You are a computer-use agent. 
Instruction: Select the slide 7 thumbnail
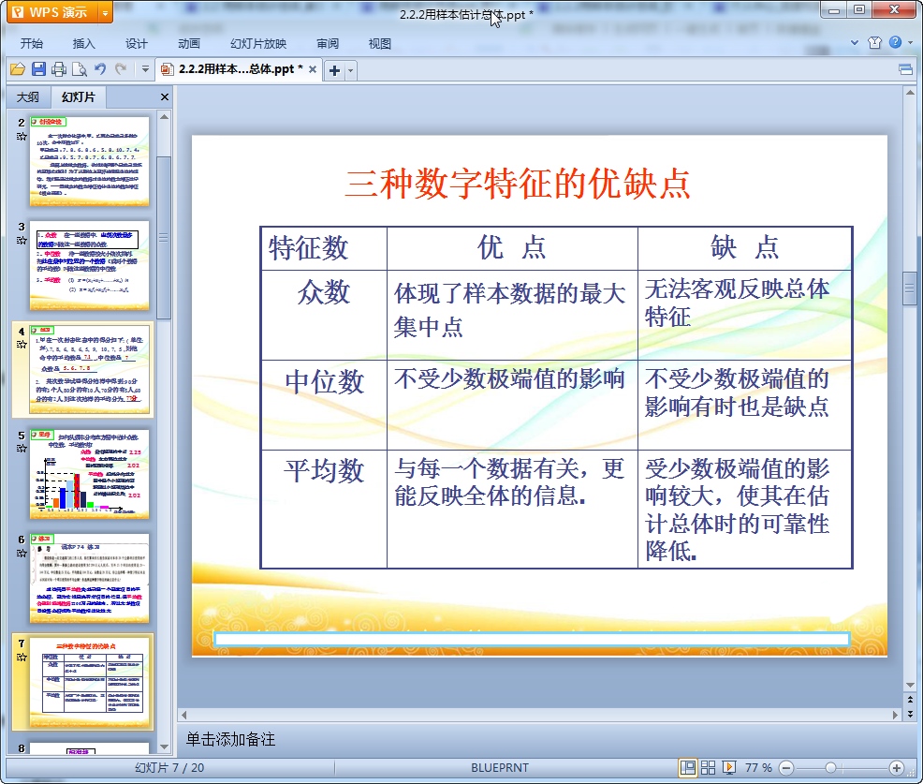pos(90,682)
